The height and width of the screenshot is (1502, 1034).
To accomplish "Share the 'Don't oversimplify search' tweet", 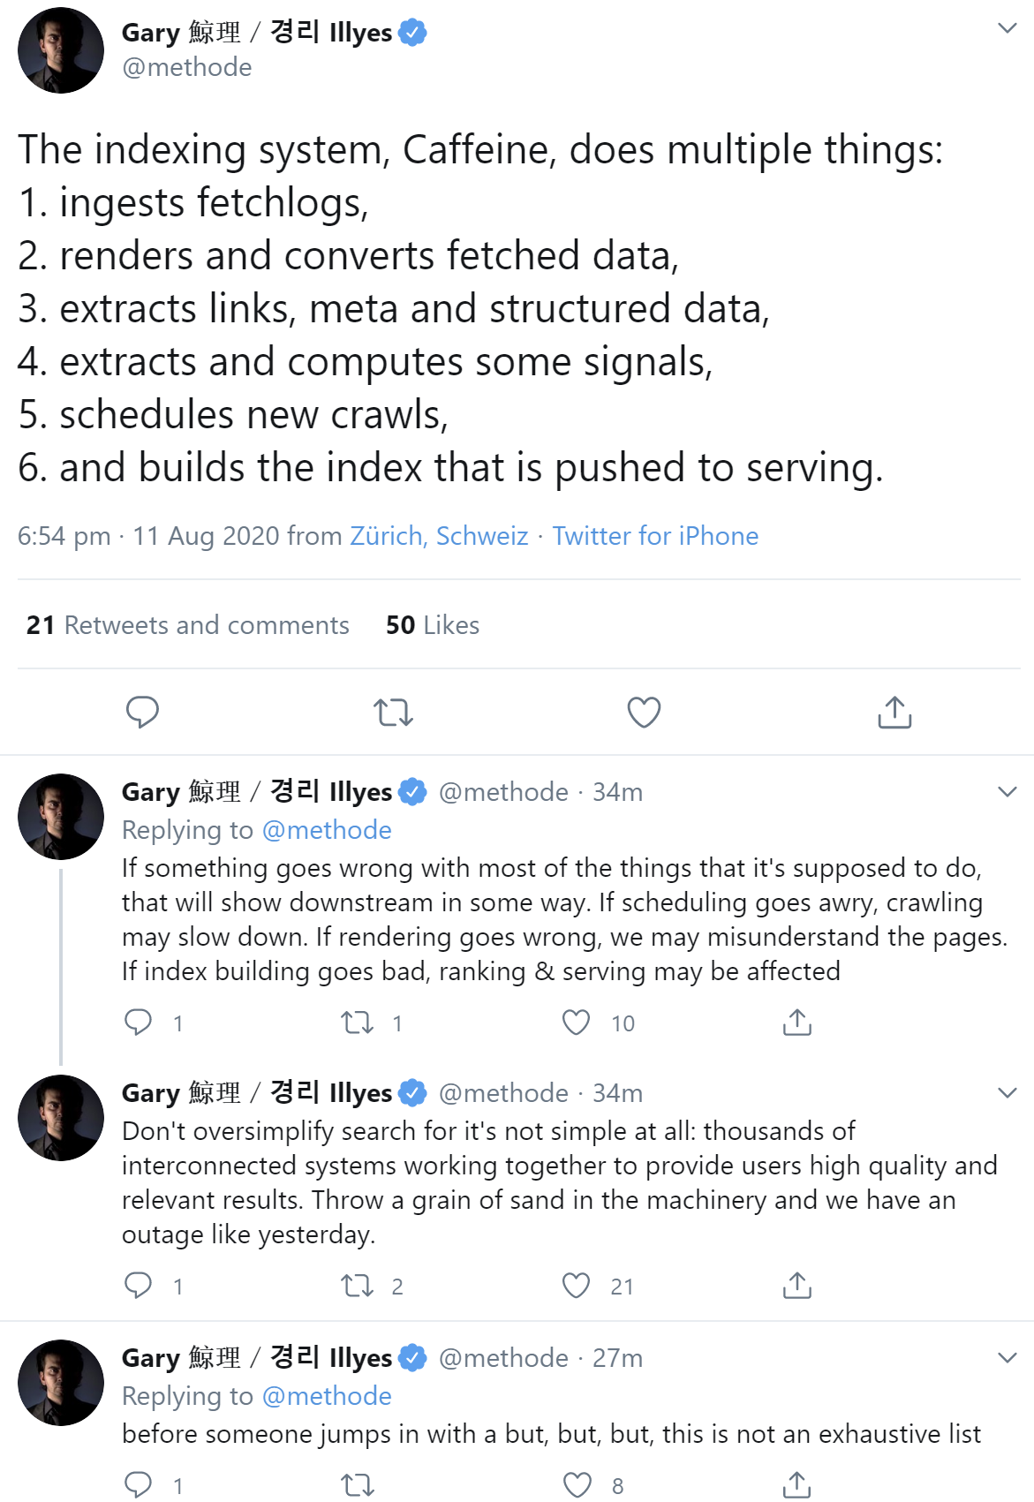I will pyautogui.click(x=796, y=1286).
